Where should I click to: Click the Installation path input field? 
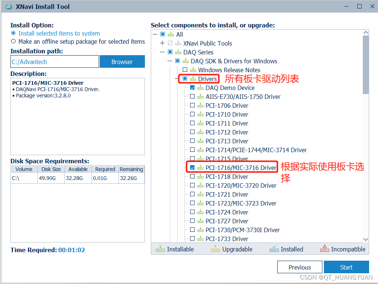click(55, 62)
